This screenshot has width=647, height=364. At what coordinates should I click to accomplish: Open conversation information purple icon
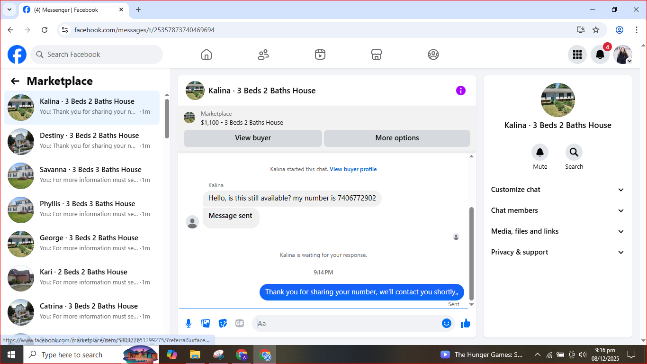(x=461, y=91)
